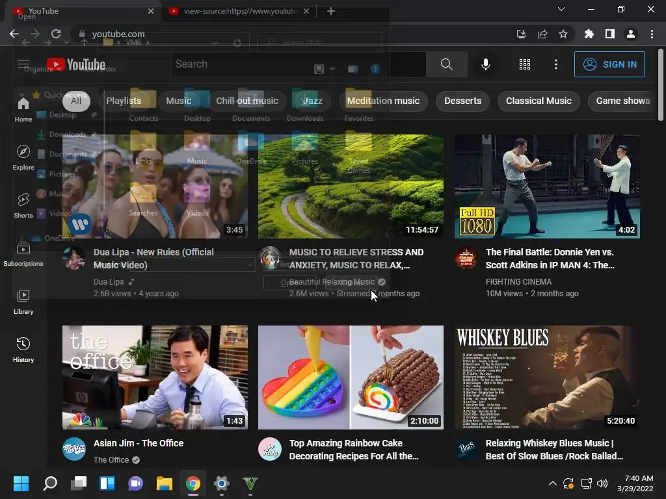The height and width of the screenshot is (499, 666).
Task: Click the share page icon in address bar
Action: [542, 34]
